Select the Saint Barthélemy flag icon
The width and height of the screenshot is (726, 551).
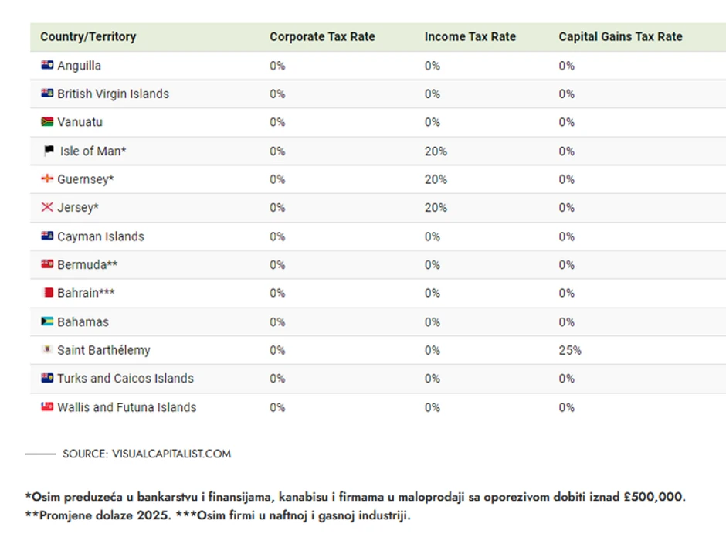coord(47,350)
